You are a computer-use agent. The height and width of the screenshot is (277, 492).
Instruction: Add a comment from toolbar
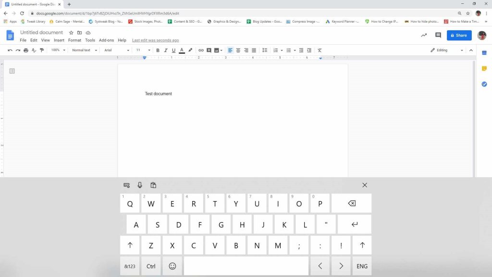pyautogui.click(x=209, y=50)
